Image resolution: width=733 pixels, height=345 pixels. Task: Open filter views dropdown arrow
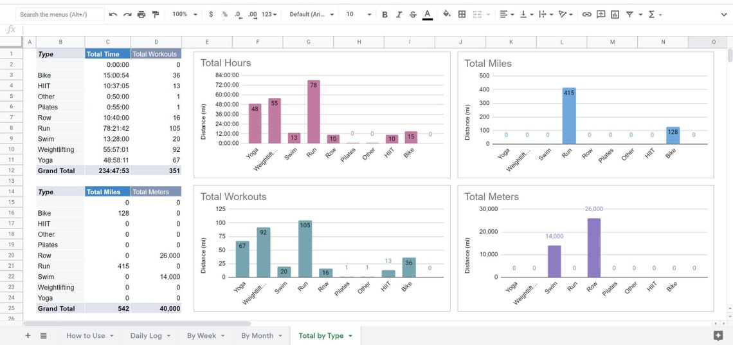click(x=640, y=15)
